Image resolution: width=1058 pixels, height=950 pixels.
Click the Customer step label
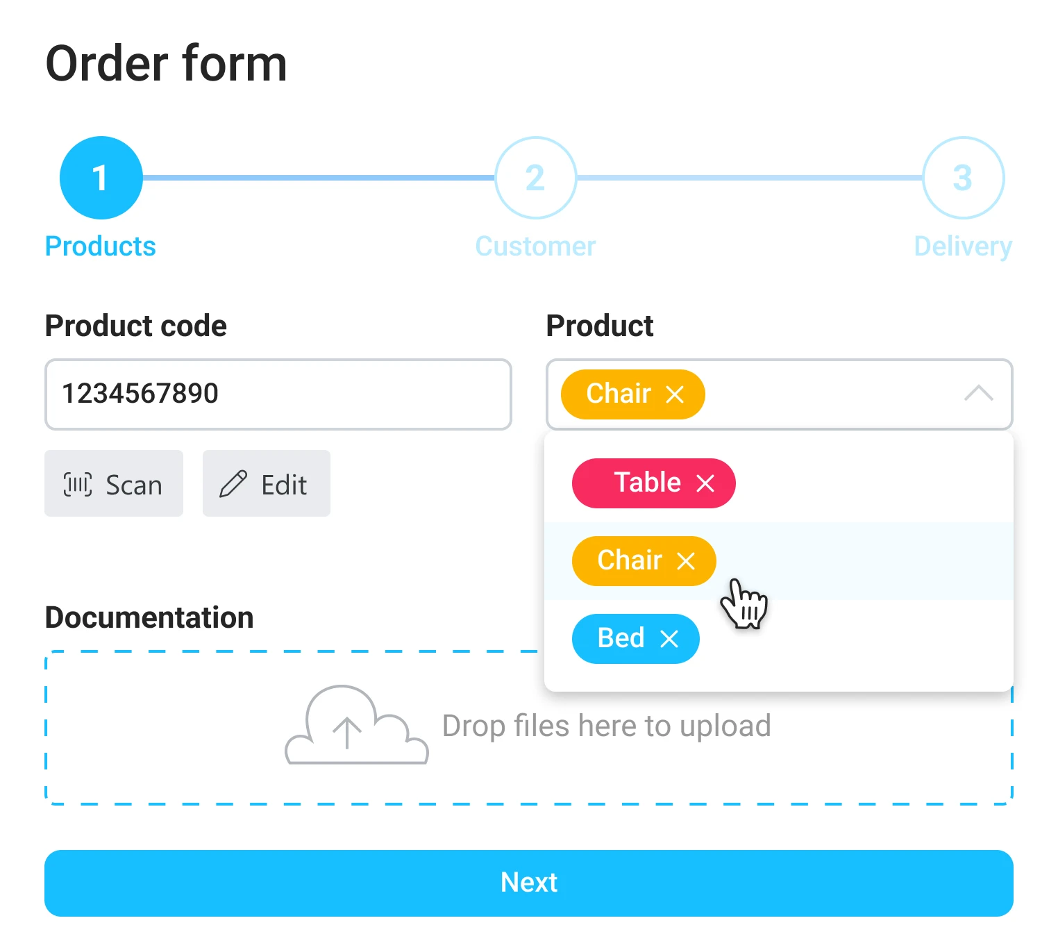(x=535, y=247)
